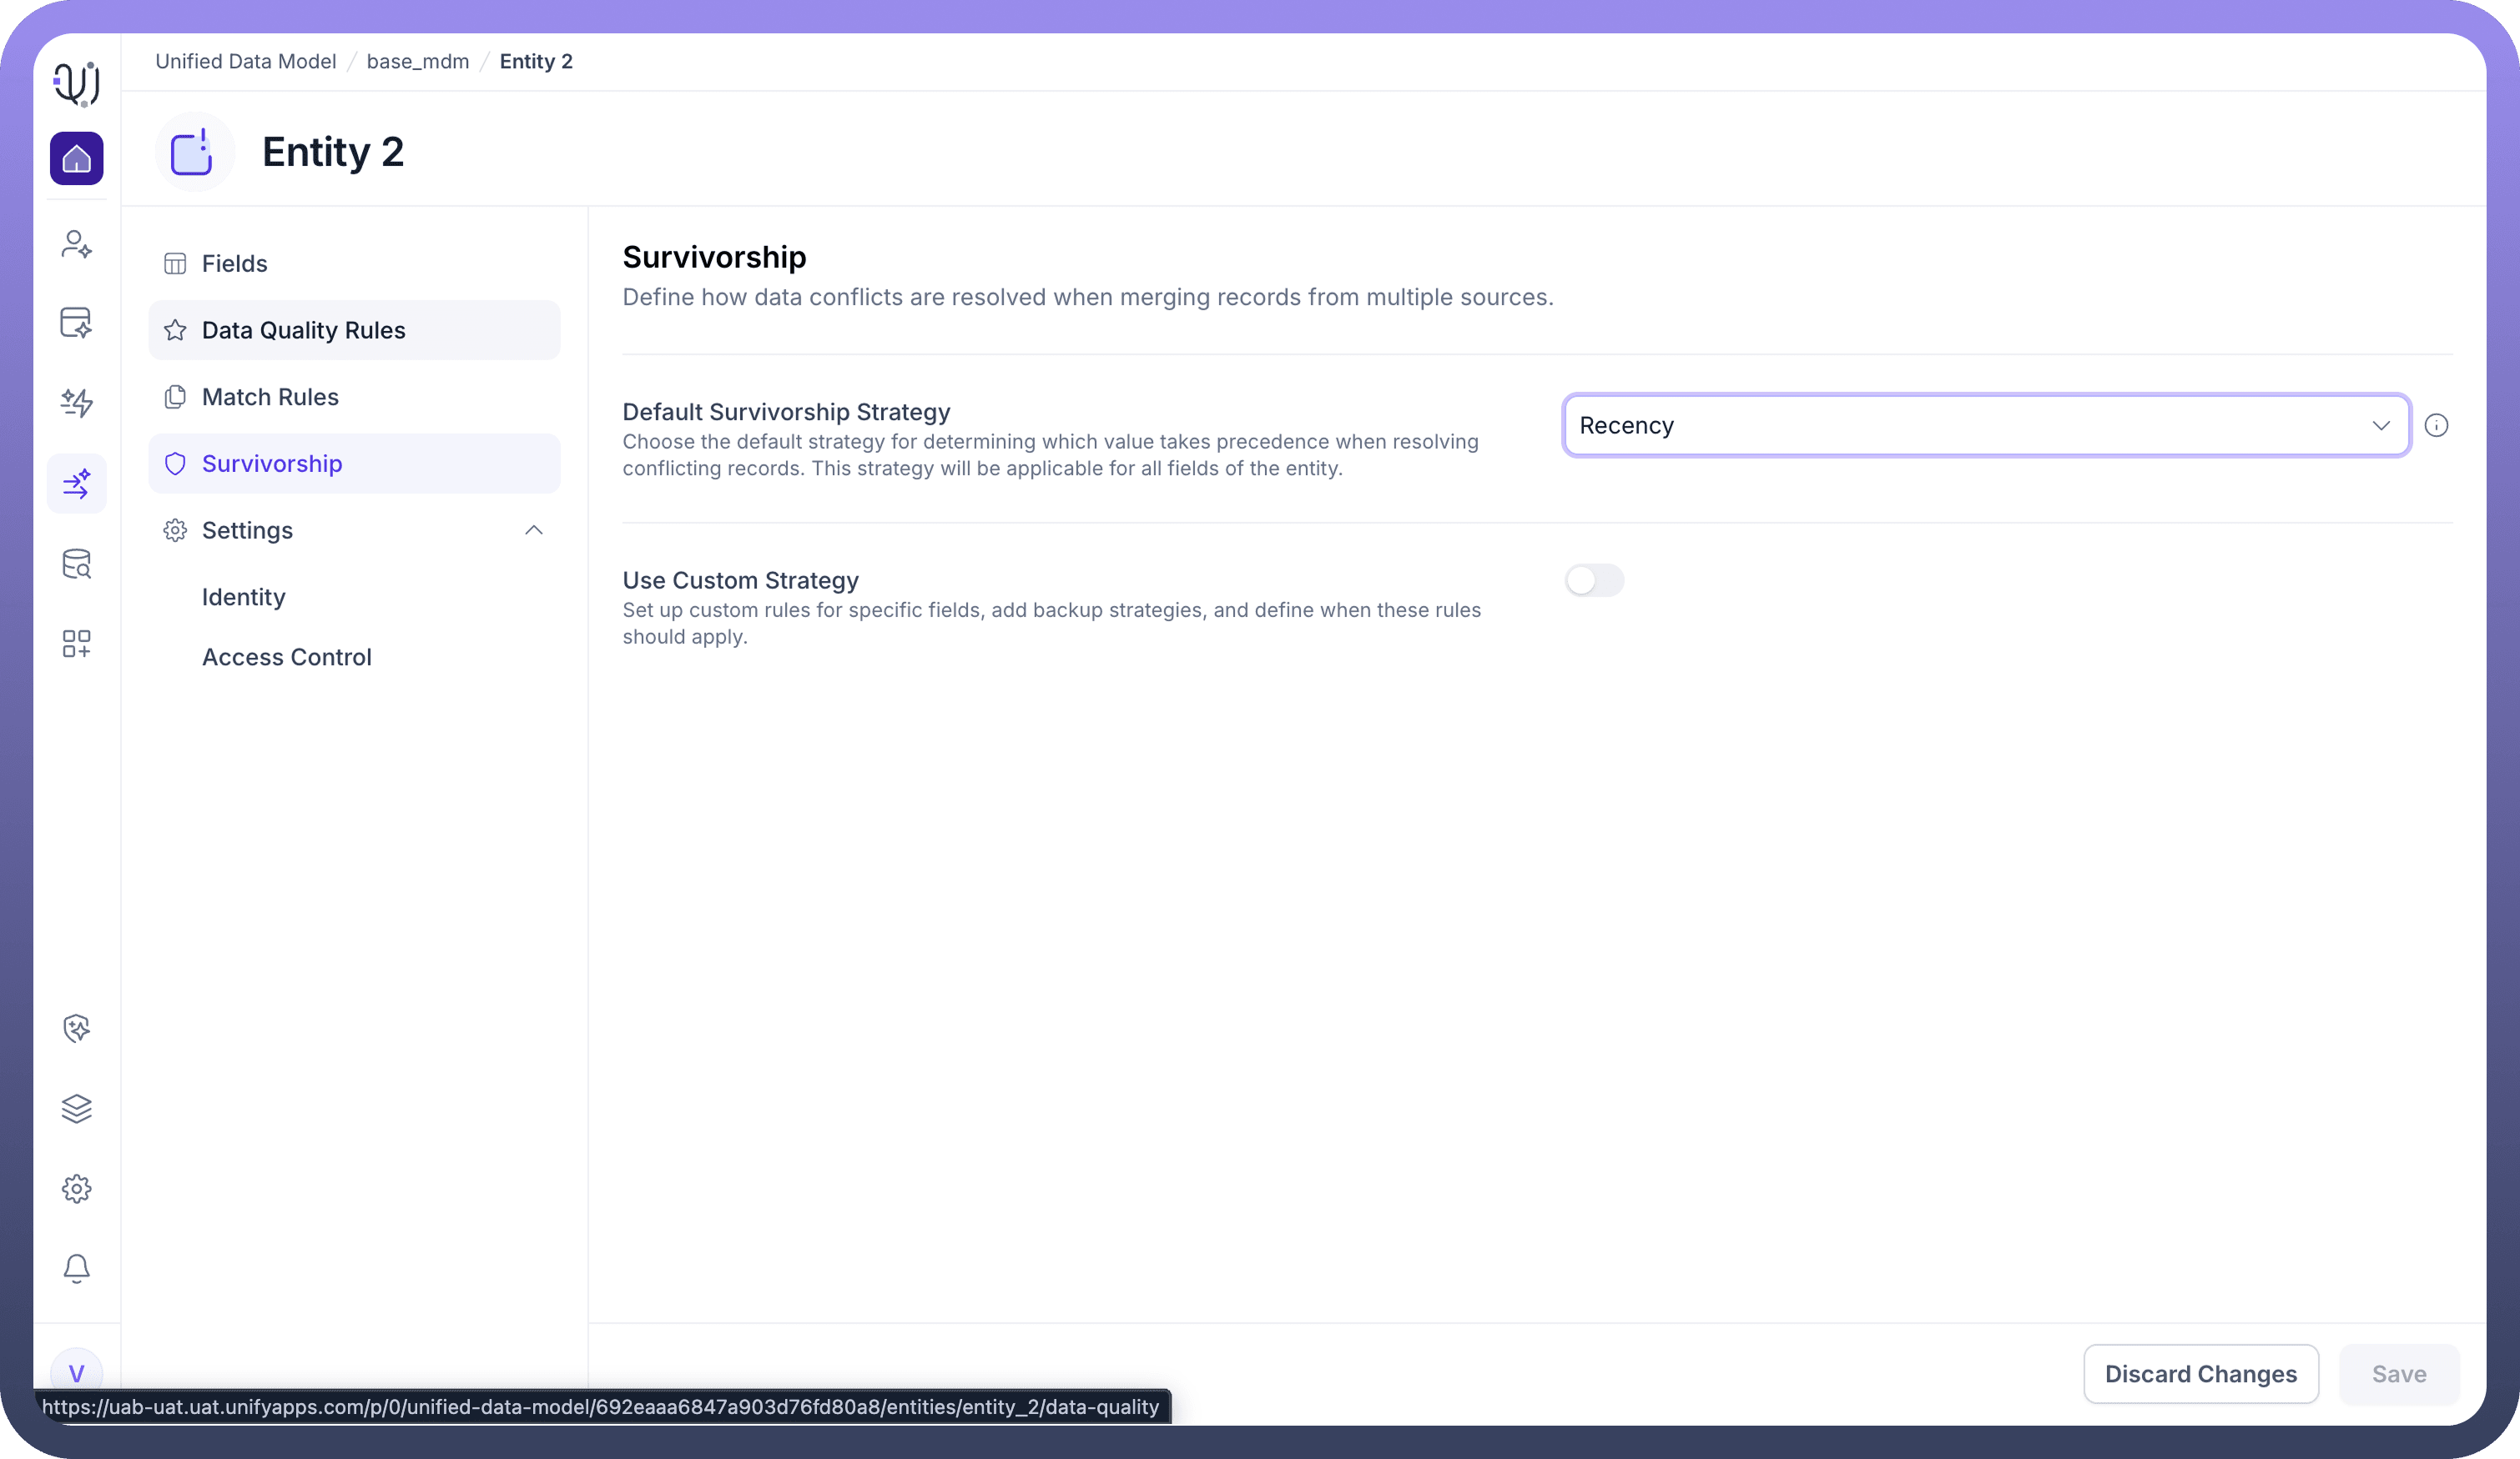Click the info icon beside Recency dropdown
The width and height of the screenshot is (2520, 1459).
(2436, 426)
